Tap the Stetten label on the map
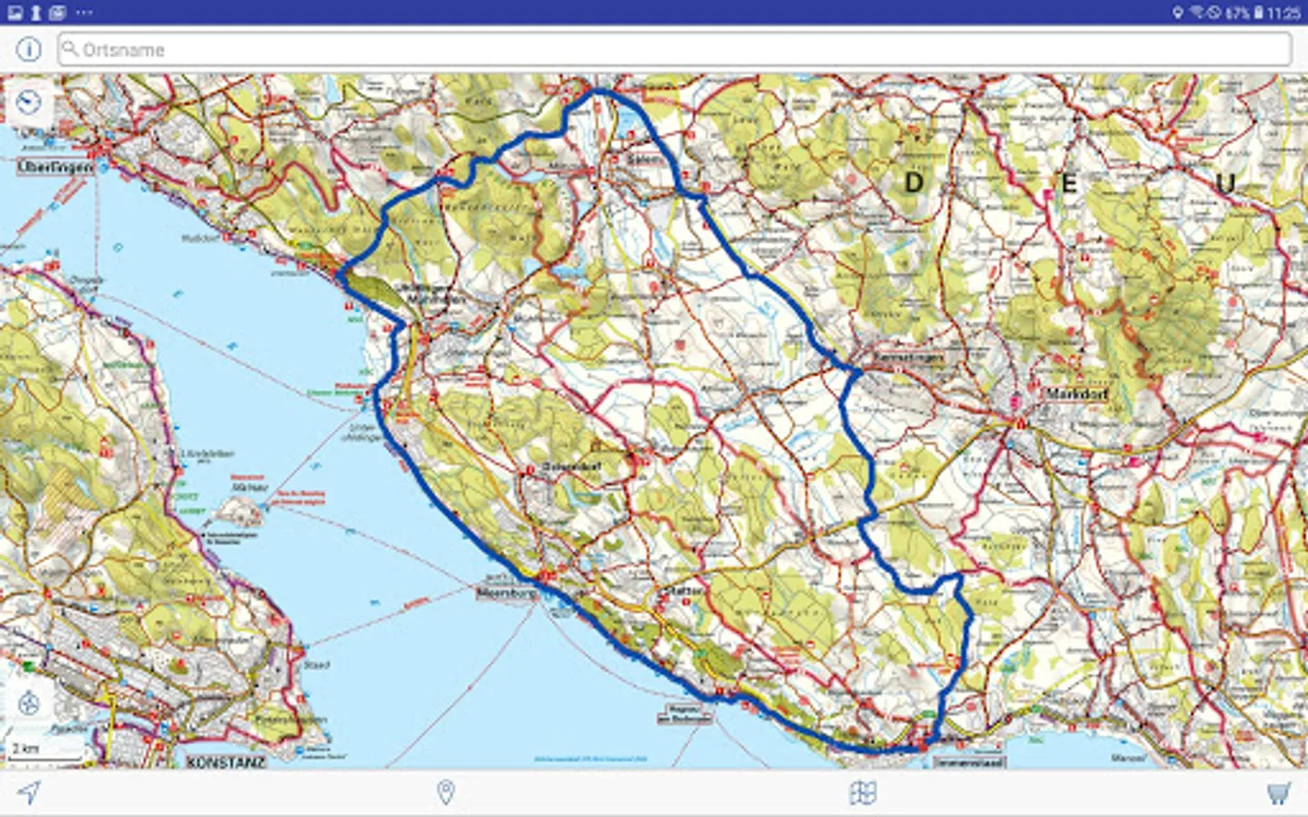The image size is (1308, 817). coord(683,590)
